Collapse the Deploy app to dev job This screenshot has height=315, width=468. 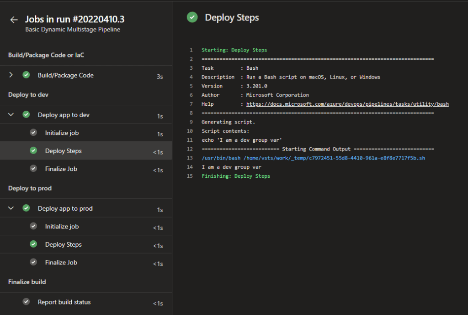coord(11,115)
